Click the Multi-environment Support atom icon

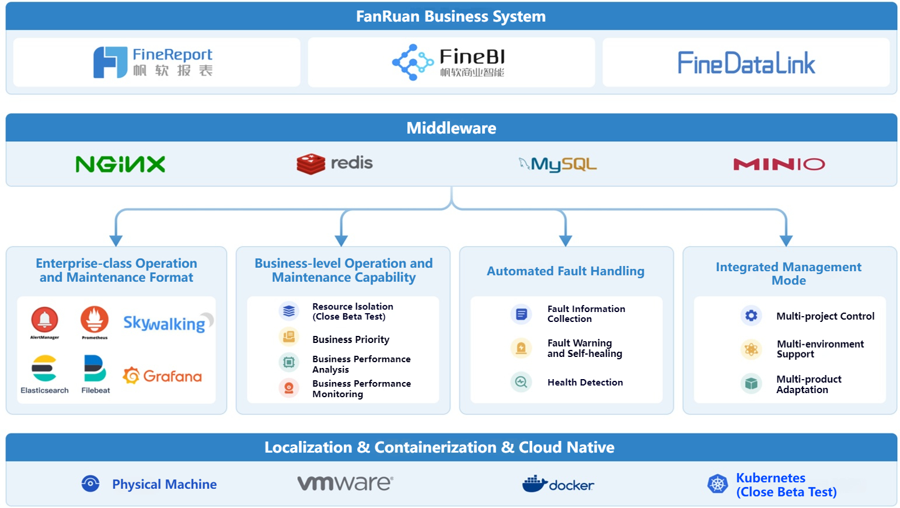point(751,349)
